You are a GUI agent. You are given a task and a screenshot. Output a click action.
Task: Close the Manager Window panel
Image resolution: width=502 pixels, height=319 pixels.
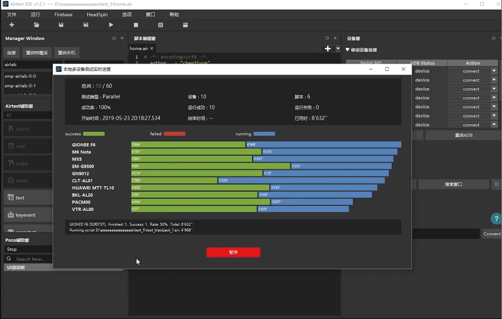point(122,38)
